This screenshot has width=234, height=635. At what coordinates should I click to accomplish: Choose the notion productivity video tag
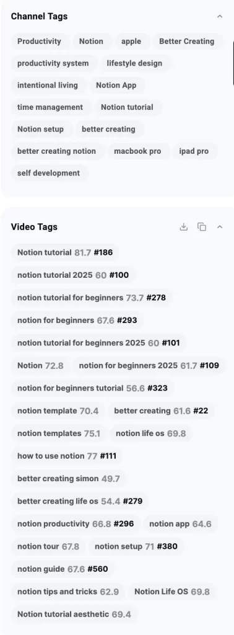(76, 524)
